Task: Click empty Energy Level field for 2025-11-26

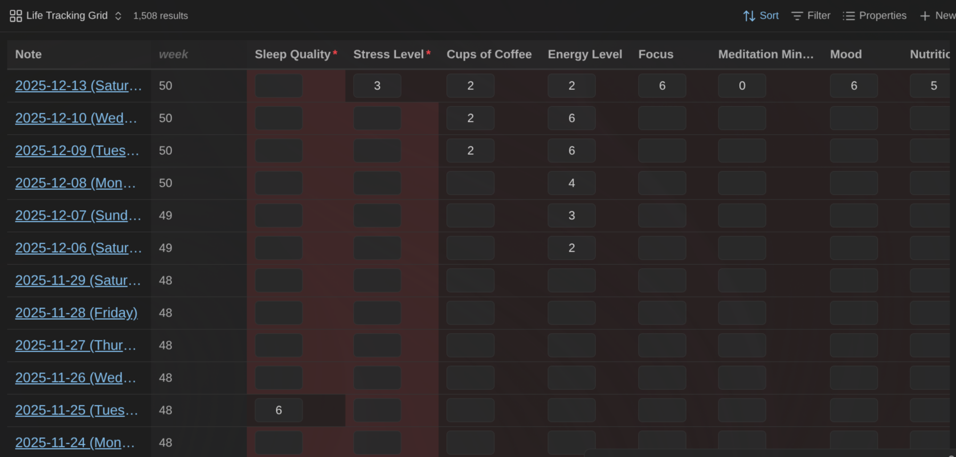Action: 571,378
